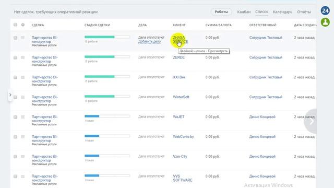
Task: Sort by СДЕЛКА column header
Action: 38,25
